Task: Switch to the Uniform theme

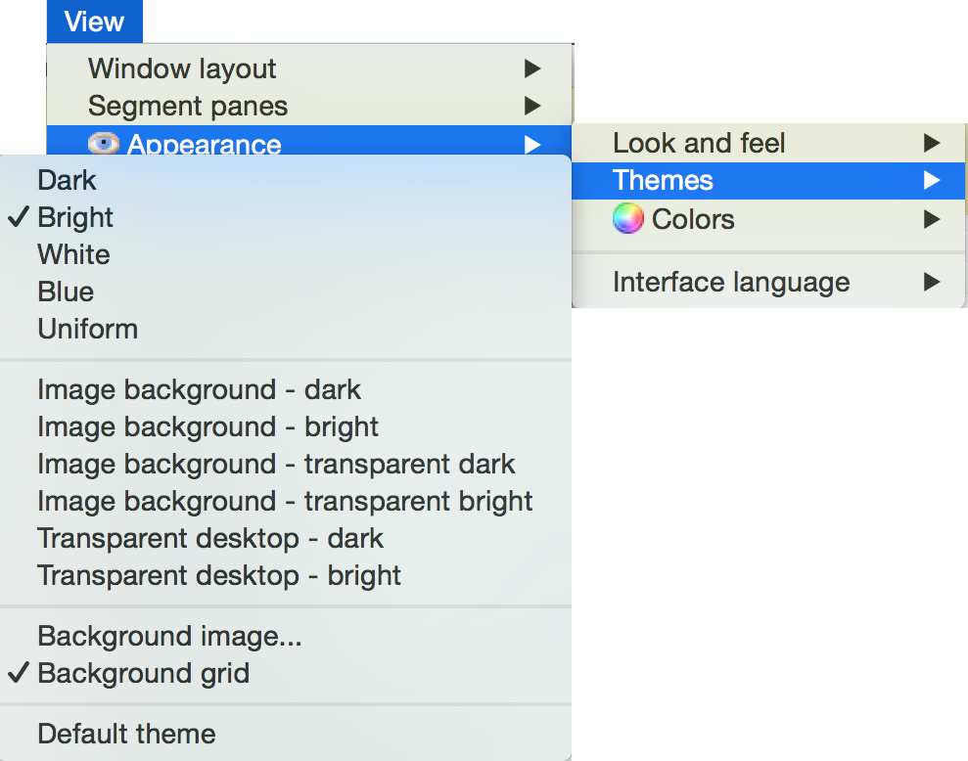Action: pos(87,329)
